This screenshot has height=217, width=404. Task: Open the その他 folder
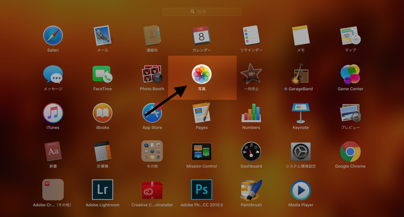tap(152, 151)
